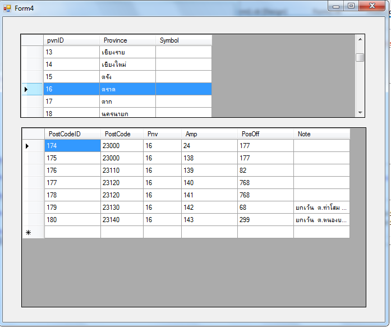Sort by Symbol column header

(x=183, y=40)
